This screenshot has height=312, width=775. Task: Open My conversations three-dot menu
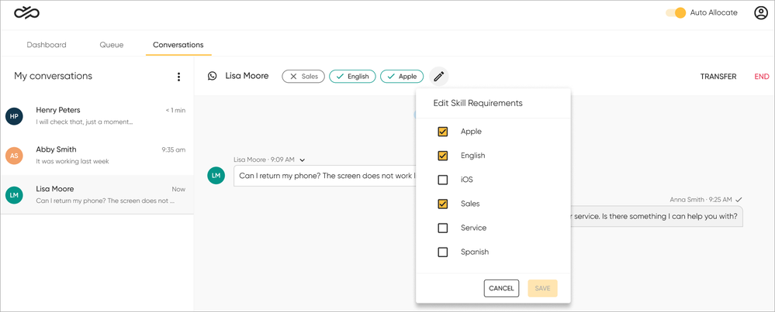(x=178, y=77)
